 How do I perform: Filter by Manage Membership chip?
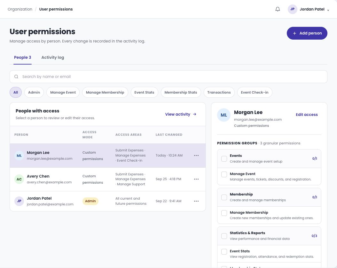pos(105,92)
